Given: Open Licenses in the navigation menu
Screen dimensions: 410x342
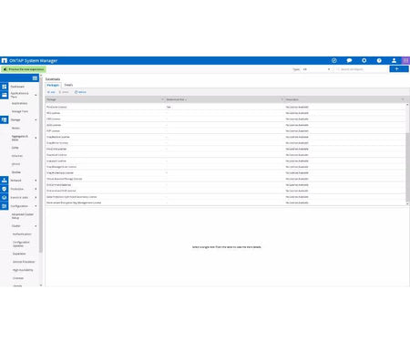Looking at the screenshot, I should [x=18, y=278].
